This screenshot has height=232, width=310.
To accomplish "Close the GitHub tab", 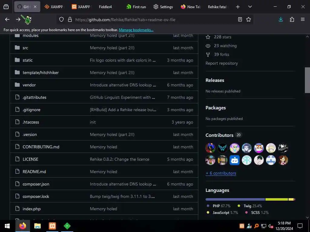I will click(x=35, y=7).
